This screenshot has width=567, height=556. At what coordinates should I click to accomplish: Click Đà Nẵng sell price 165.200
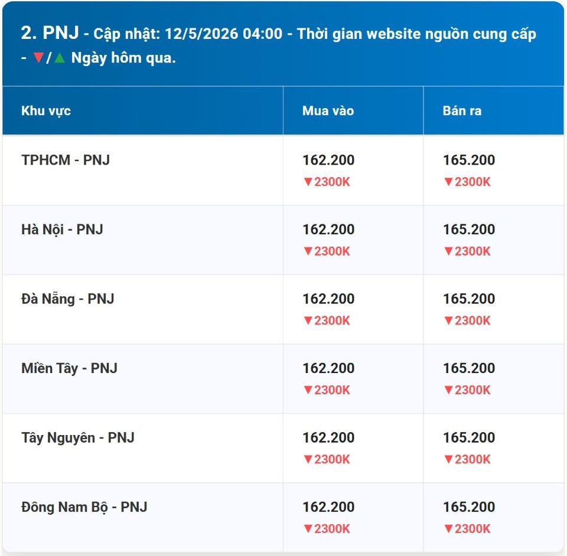[469, 299]
